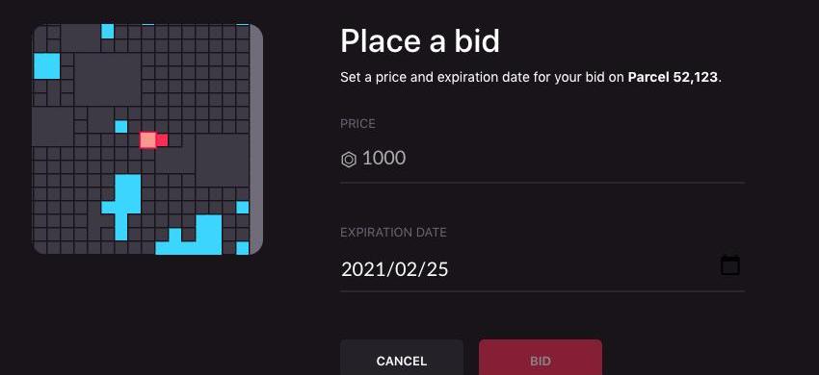Select the highlighted pink parcel on the map
Image resolution: width=819 pixels, height=375 pixels.
tap(148, 139)
